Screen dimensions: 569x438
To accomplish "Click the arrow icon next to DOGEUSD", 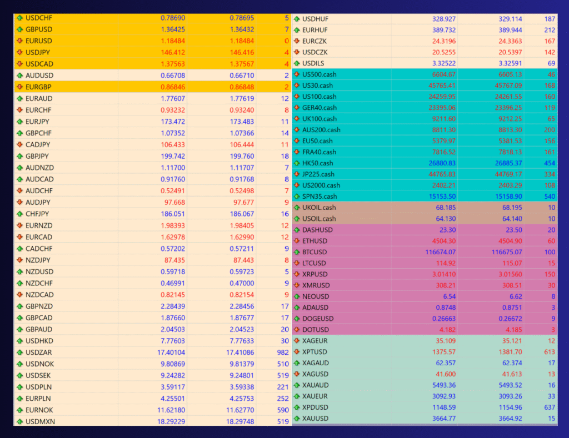I will [297, 319].
